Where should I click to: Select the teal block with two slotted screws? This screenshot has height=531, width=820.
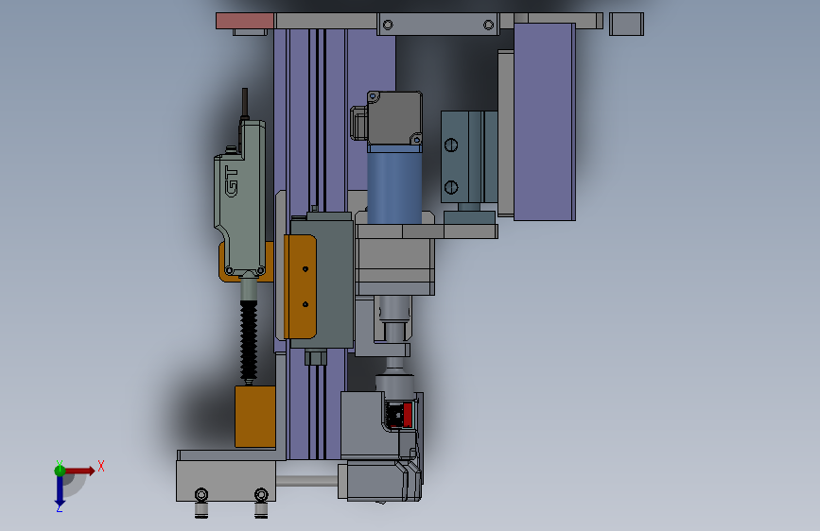468,157
